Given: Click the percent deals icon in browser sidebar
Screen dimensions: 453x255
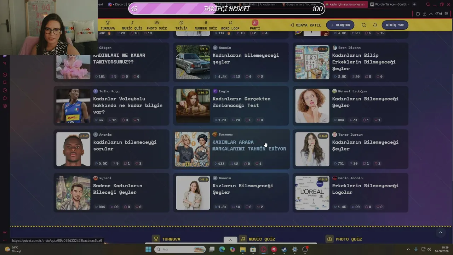Looking at the screenshot, I should point(5,63).
